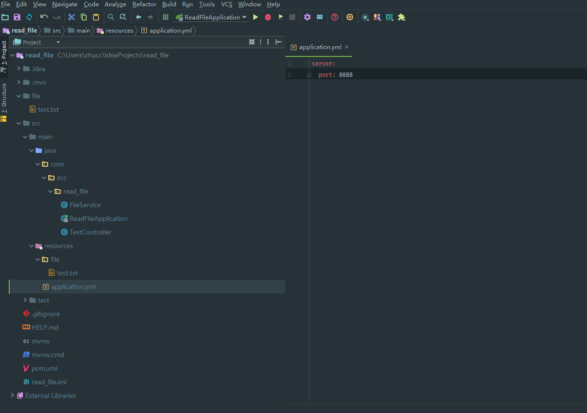Screen dimensions: 587x413
Task: Collapse the java folder
Action: pyautogui.click(x=32, y=150)
